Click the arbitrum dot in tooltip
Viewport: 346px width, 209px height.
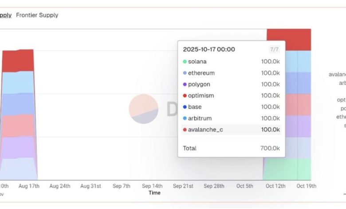click(185, 118)
